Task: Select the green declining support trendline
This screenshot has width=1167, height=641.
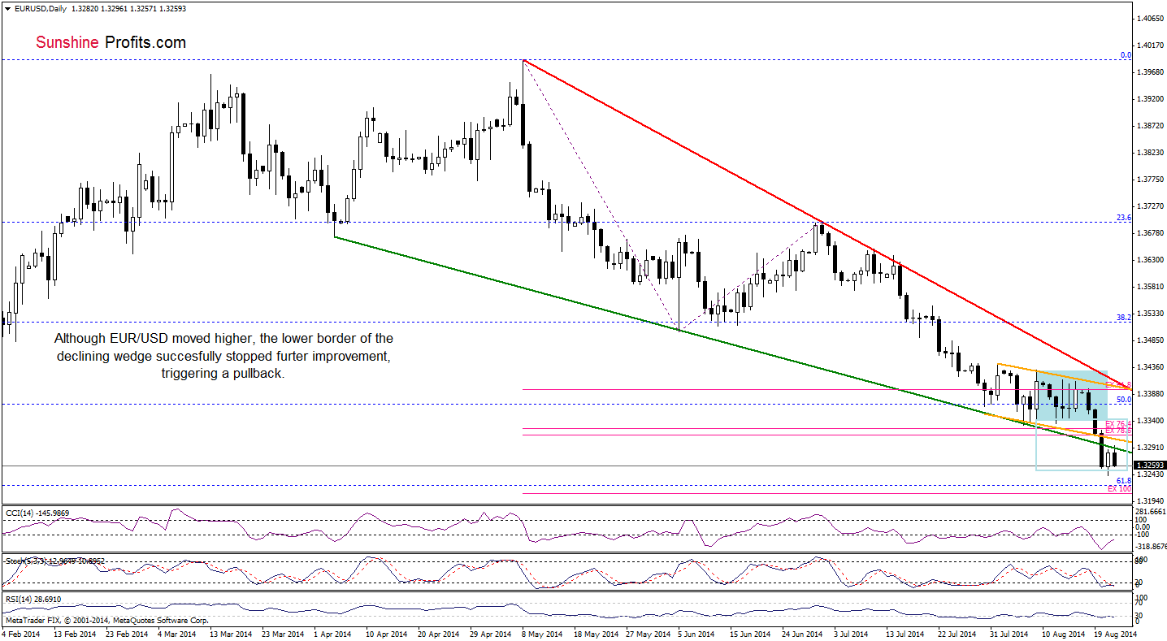Action: click(x=733, y=344)
